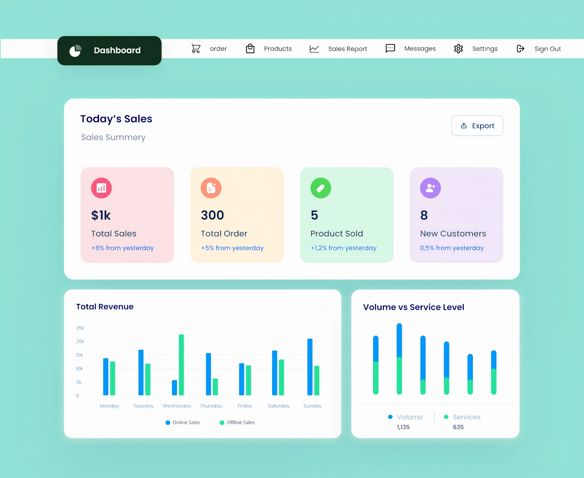Screen dimensions: 584x478
Task: Toggle the Offline Sales legend dot
Action: (222, 422)
